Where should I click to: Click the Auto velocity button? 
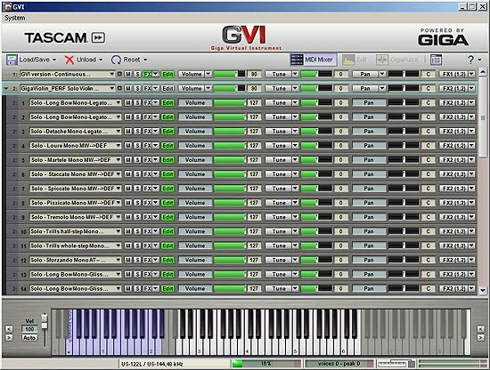coord(29,338)
